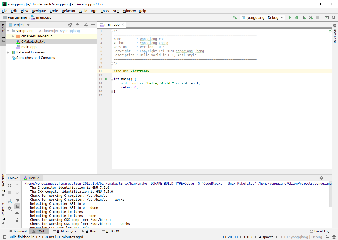Open the yongqiang | Debug configuration dropdown

(x=262, y=17)
